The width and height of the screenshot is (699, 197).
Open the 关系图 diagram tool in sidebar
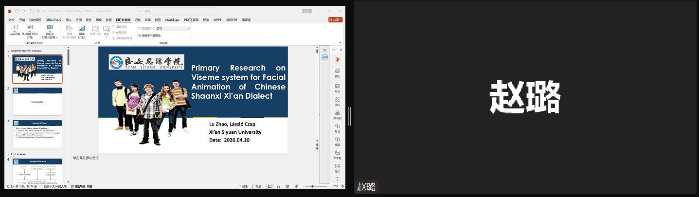[337, 114]
